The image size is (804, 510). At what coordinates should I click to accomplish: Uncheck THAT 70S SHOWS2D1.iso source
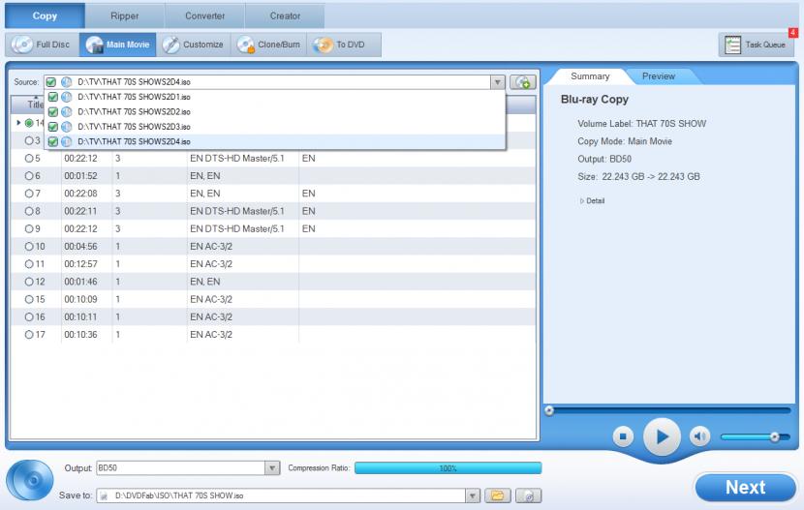coord(53,98)
